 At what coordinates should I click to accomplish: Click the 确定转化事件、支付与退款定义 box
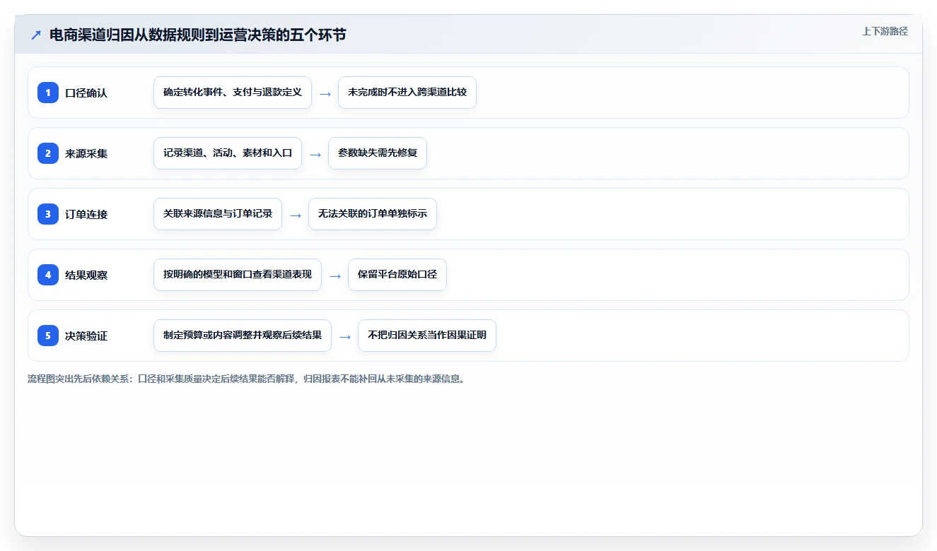(x=233, y=93)
